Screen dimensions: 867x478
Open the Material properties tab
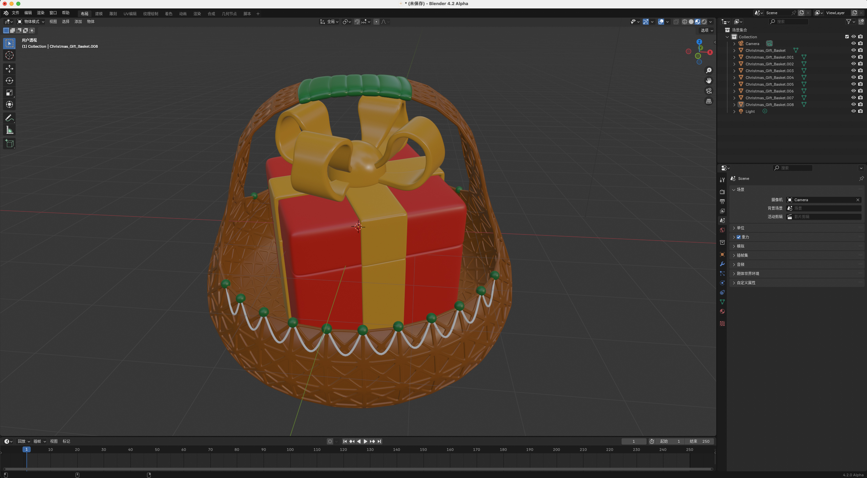[x=722, y=311]
